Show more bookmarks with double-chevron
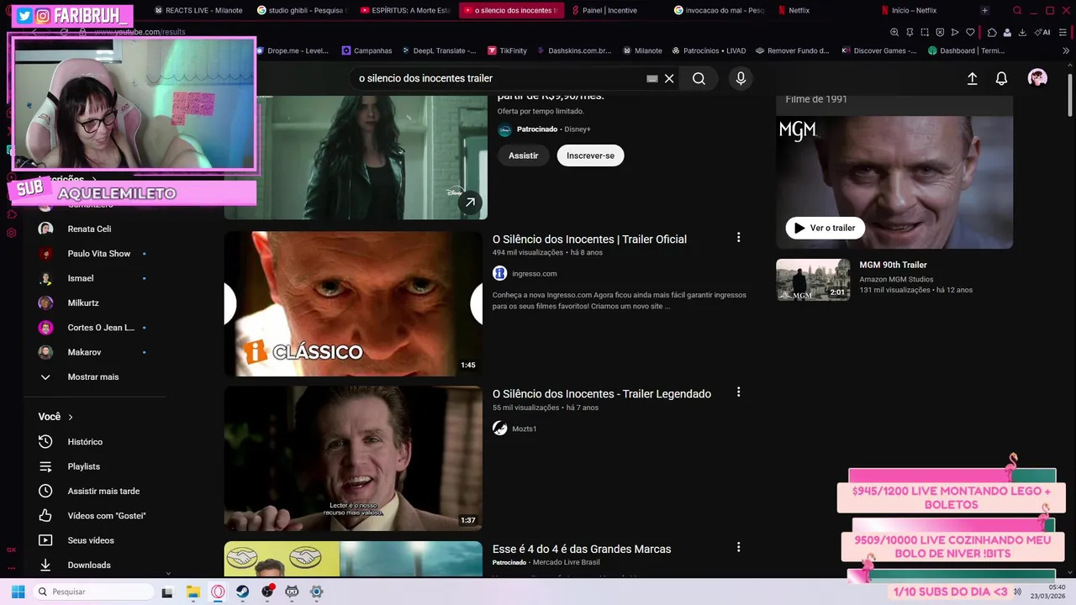Image resolution: width=1076 pixels, height=605 pixels. pos(1066,50)
